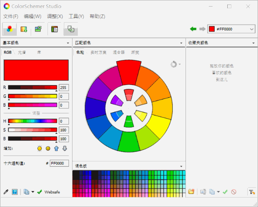Viewport: 258px width, 207px height.
Task: Switch to the RGB tab
Action: (x=7, y=52)
